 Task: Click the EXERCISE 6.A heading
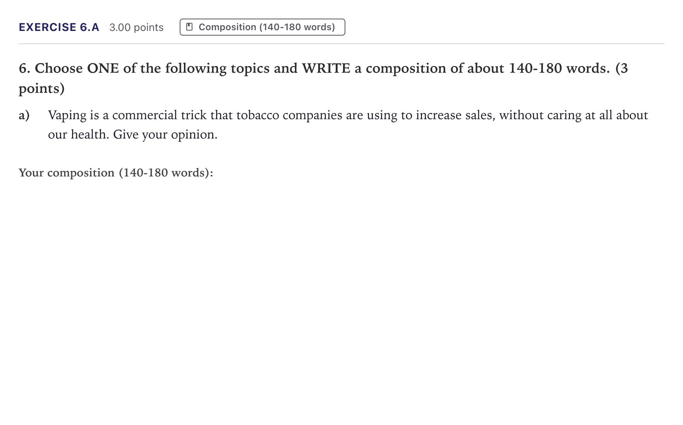pos(59,27)
